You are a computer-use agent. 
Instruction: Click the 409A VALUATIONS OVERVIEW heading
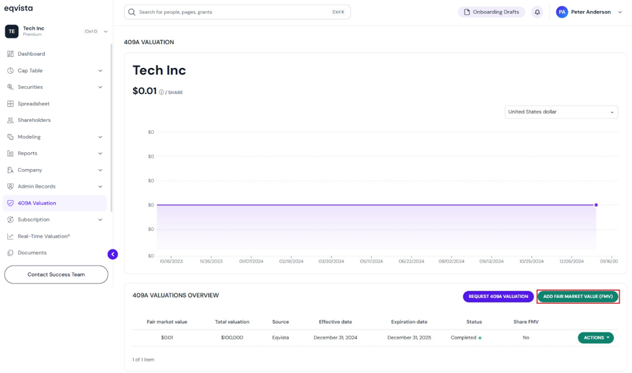pos(176,295)
